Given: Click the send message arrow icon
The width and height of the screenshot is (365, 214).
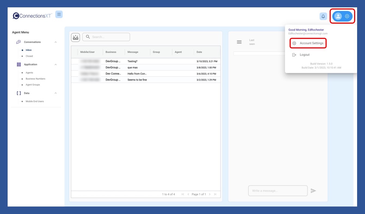Looking at the screenshot, I should pyautogui.click(x=313, y=191).
